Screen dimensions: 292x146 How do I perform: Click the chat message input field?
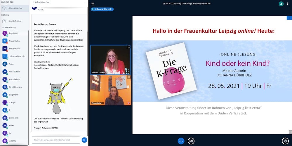[x=56, y=140]
